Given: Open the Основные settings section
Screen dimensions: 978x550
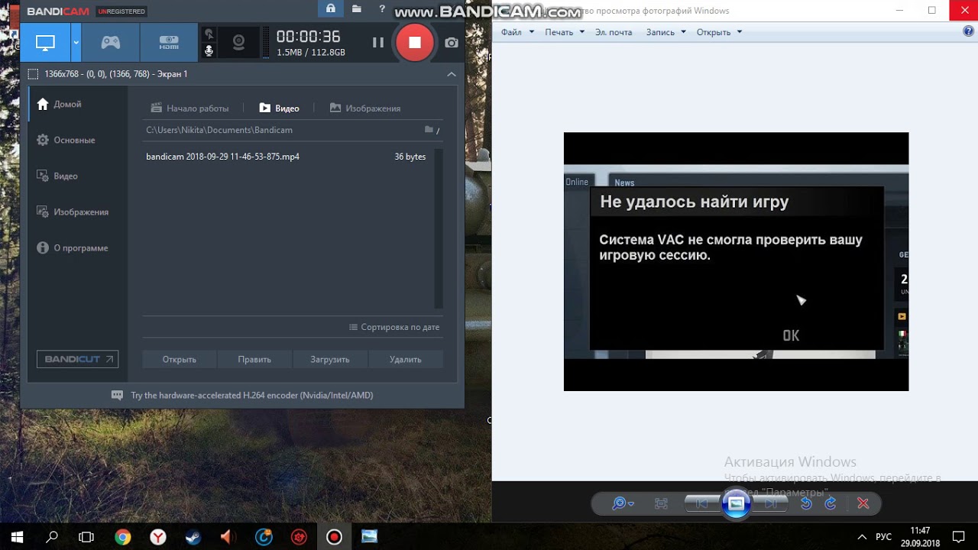Looking at the screenshot, I should (77, 140).
